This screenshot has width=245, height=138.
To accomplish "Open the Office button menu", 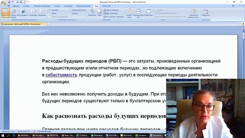I will (x=3, y=3).
